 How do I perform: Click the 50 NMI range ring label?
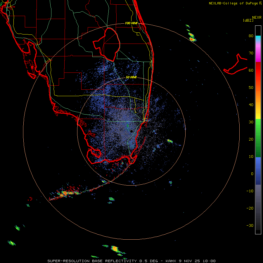pos(131,77)
